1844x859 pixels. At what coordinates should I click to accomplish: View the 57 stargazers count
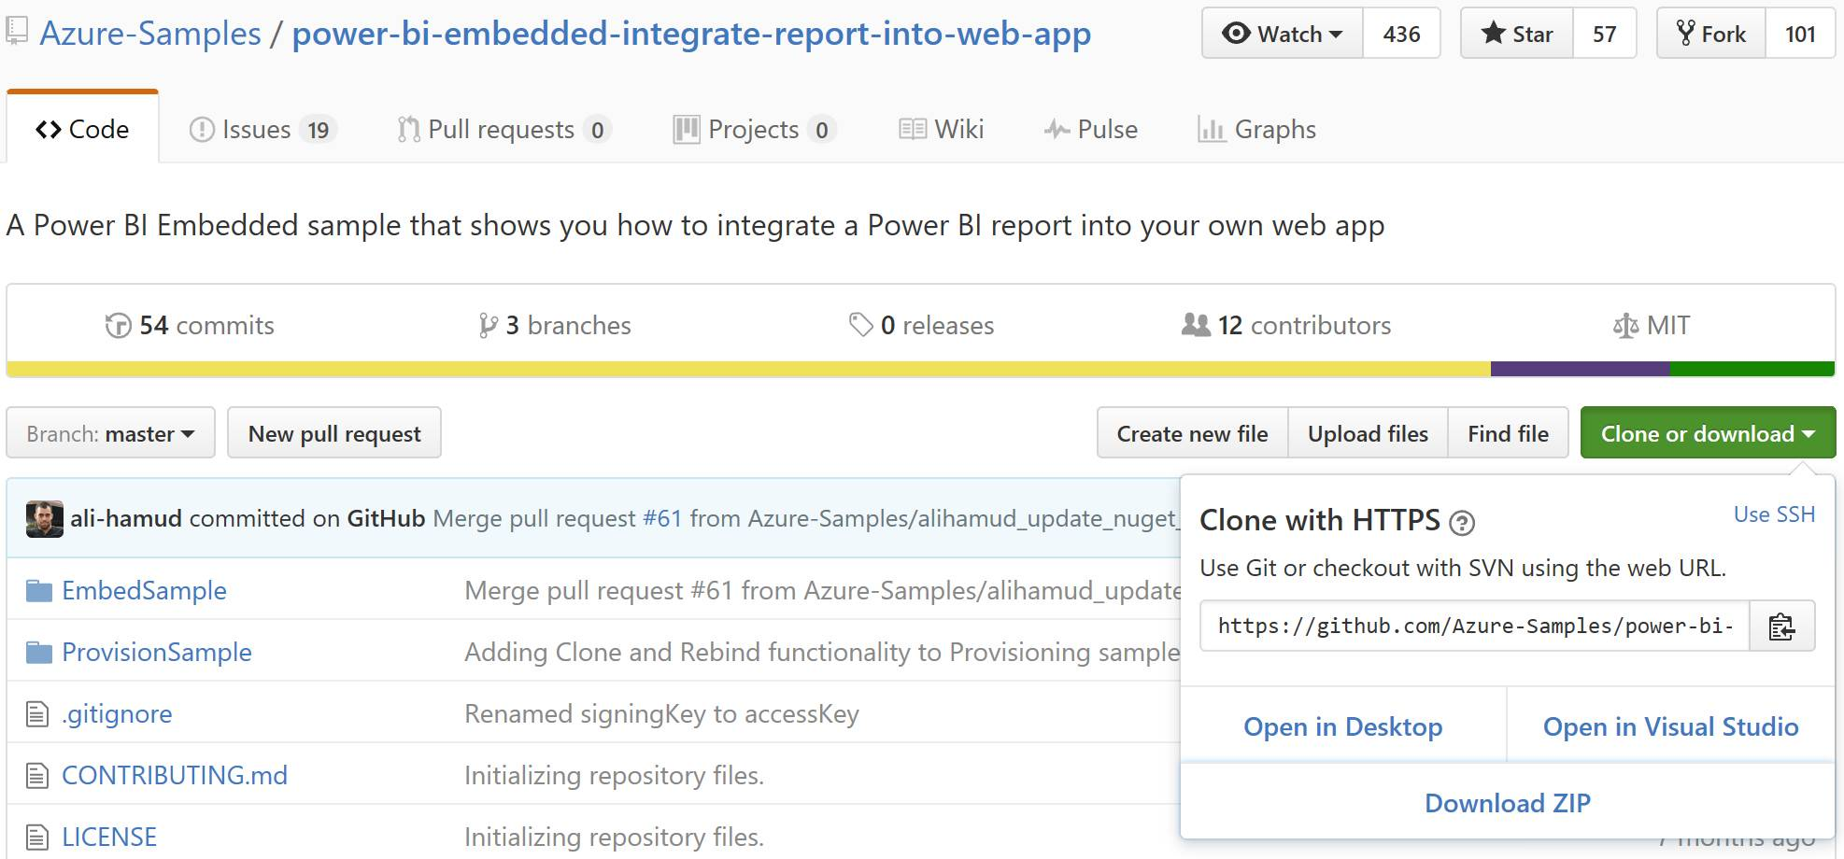click(1605, 34)
